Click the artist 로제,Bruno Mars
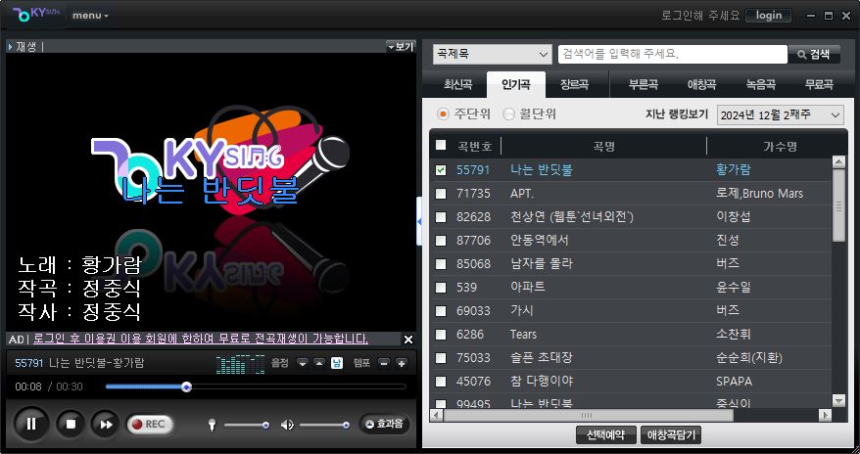 pos(760,194)
